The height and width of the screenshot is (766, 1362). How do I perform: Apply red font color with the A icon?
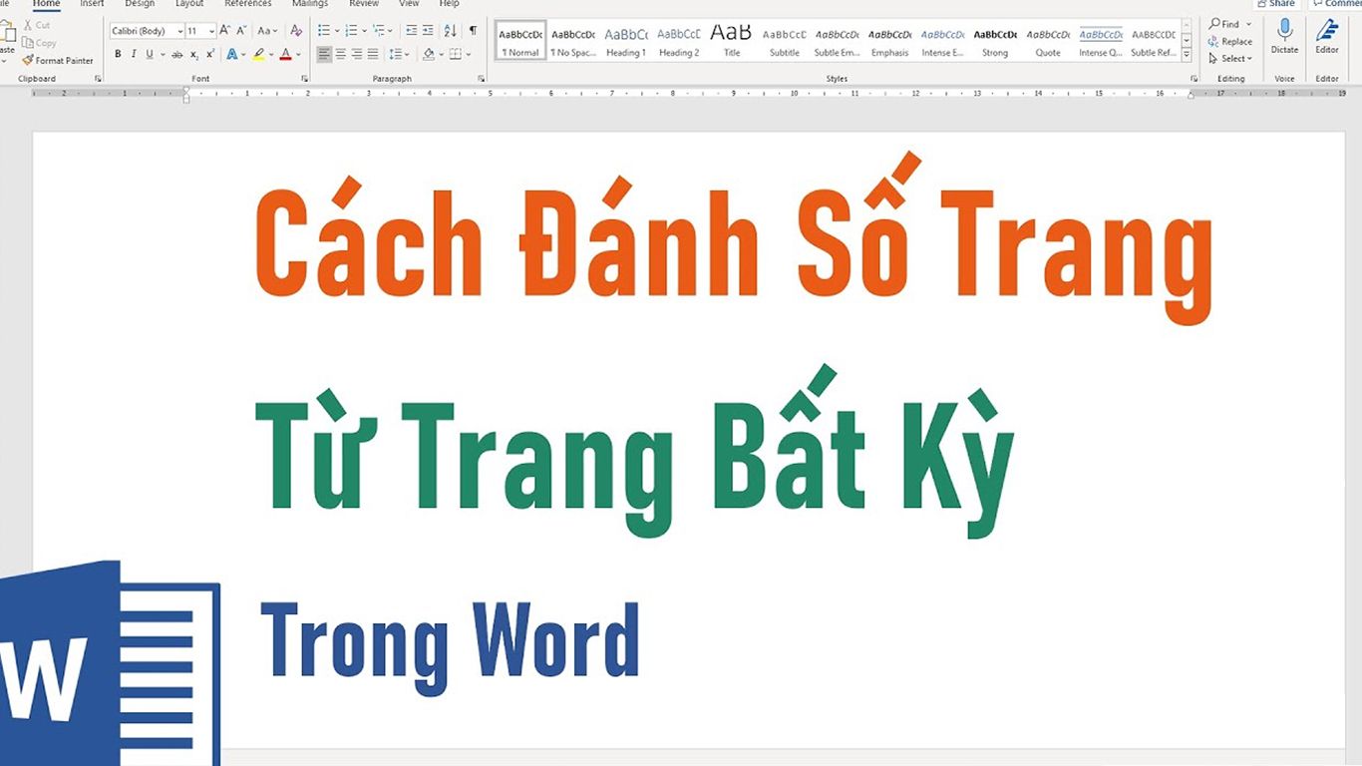pyautogui.click(x=285, y=54)
